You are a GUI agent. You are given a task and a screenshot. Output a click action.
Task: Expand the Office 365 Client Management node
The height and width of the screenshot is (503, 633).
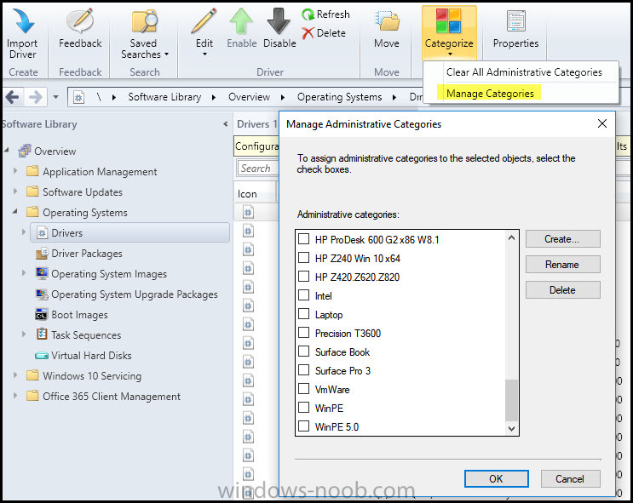15,395
